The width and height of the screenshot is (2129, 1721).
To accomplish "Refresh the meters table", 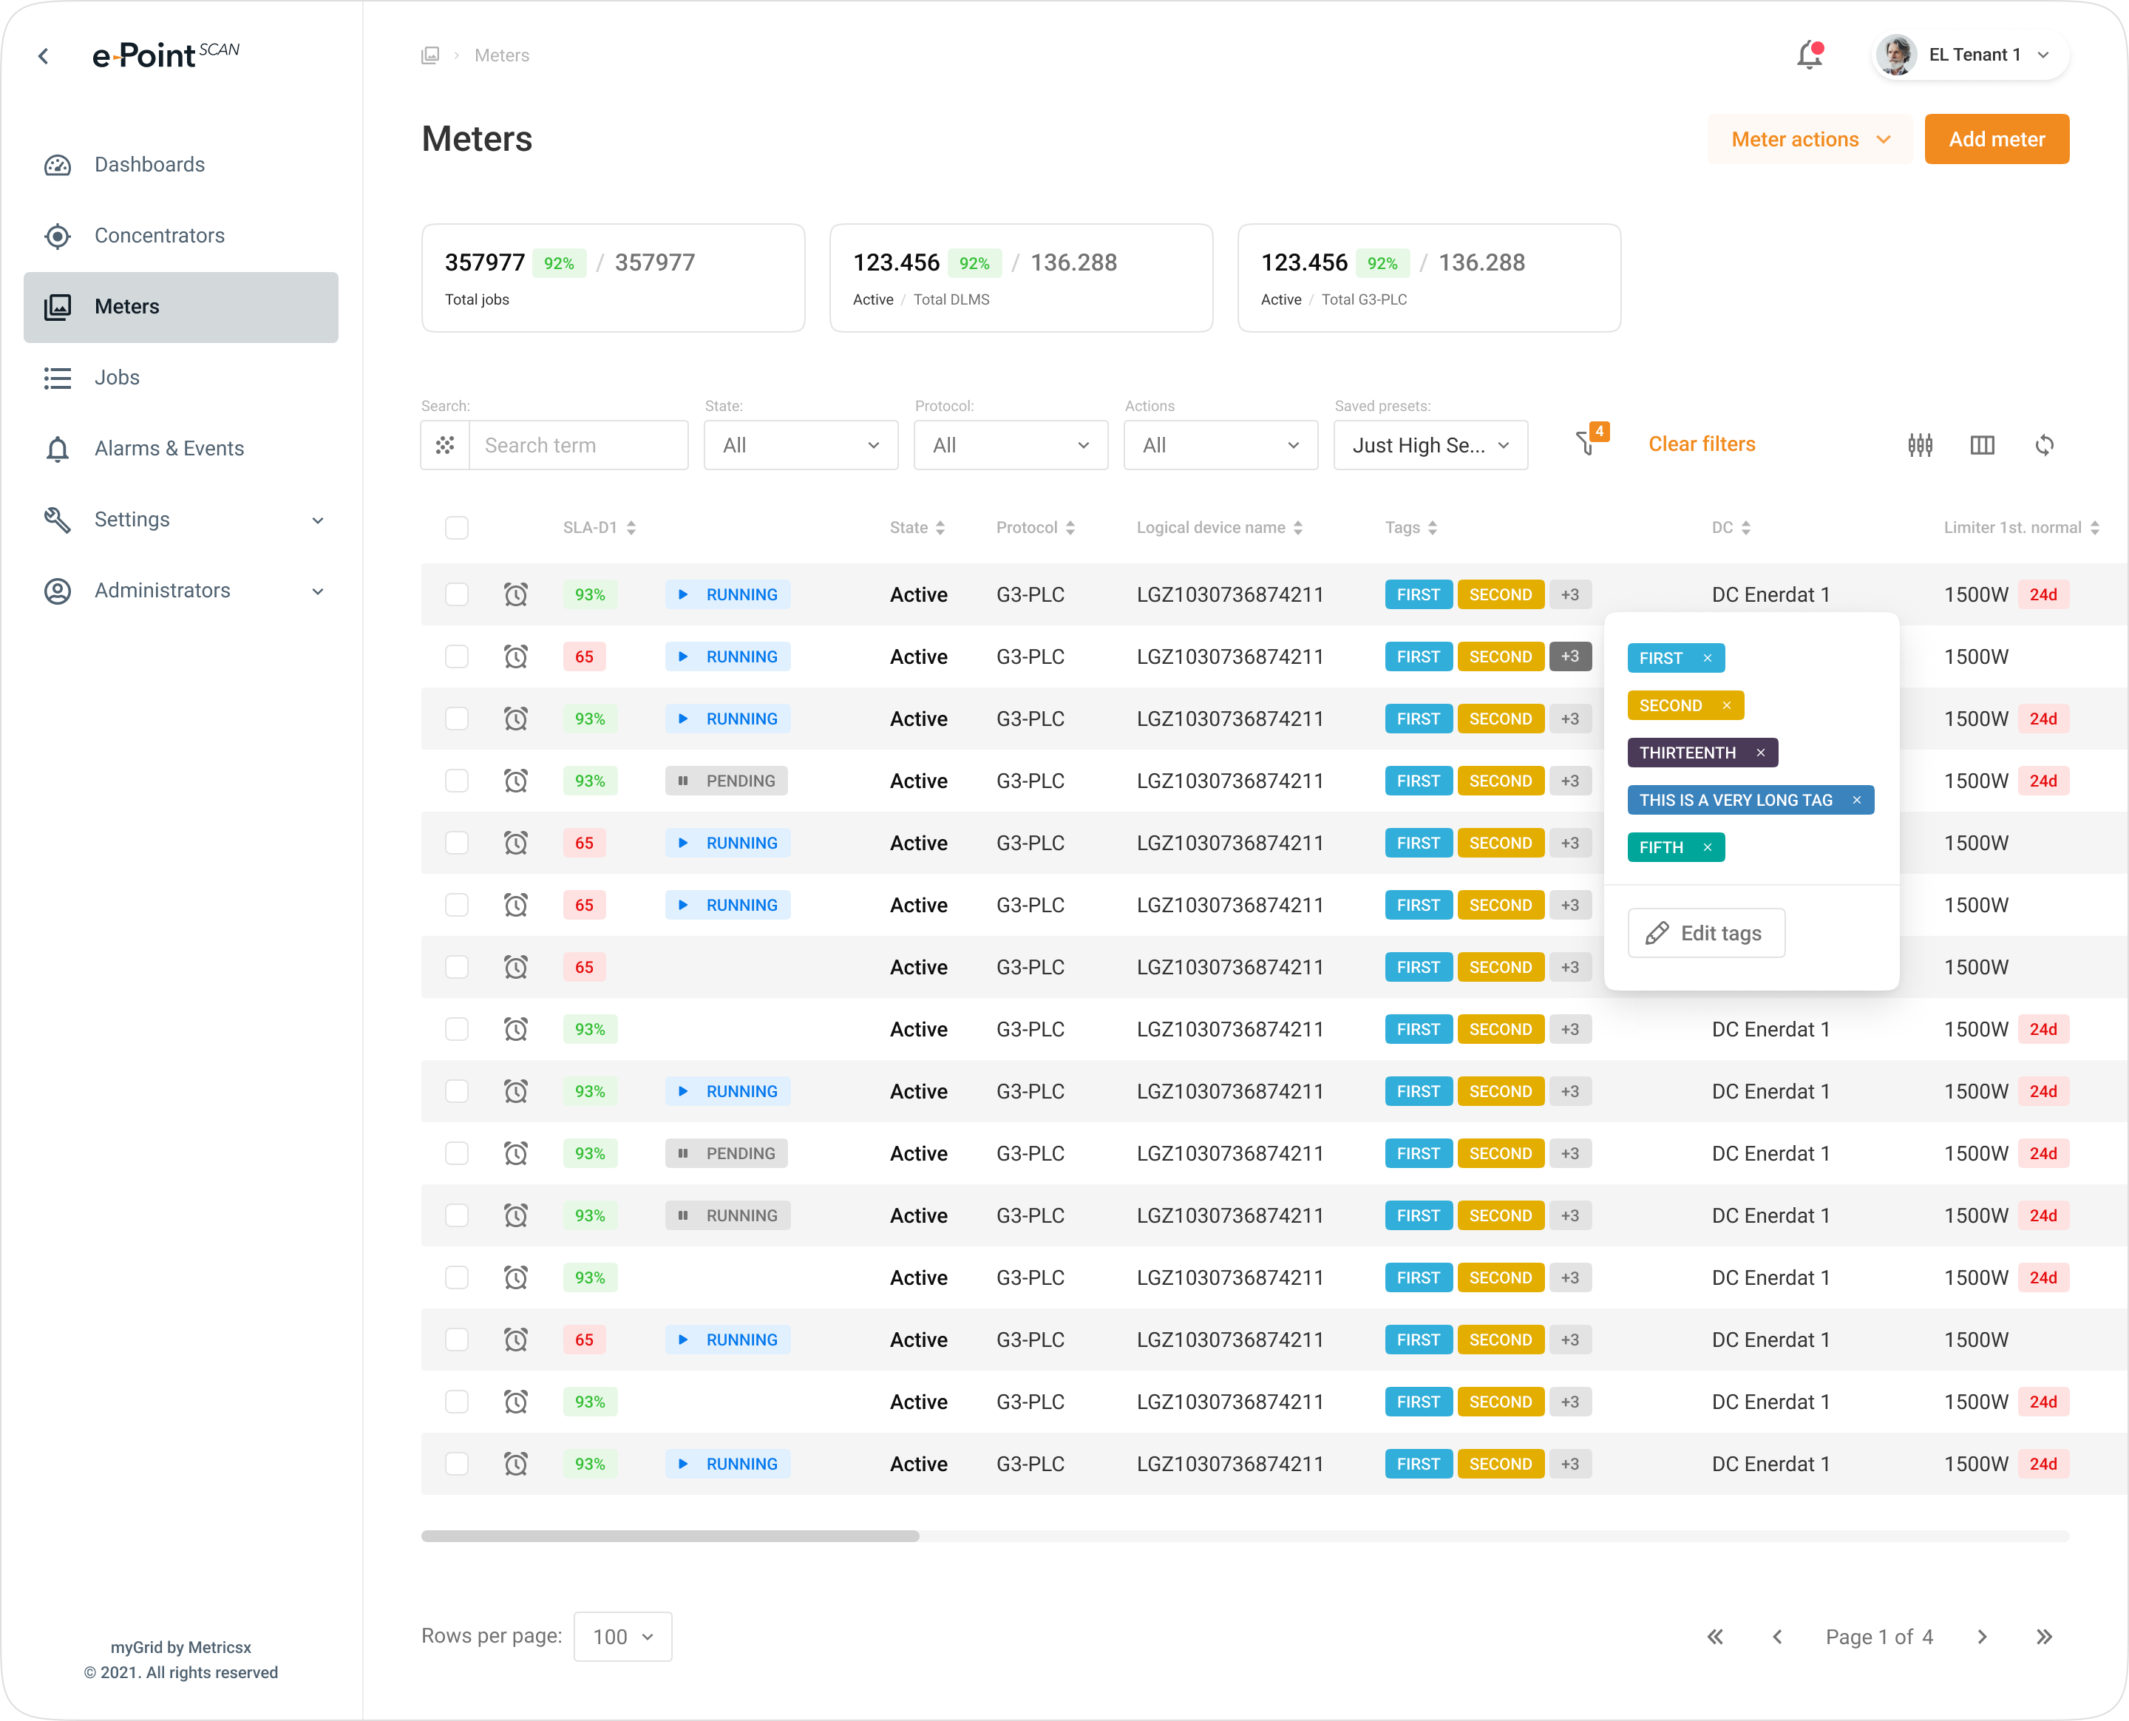I will click(x=2044, y=445).
